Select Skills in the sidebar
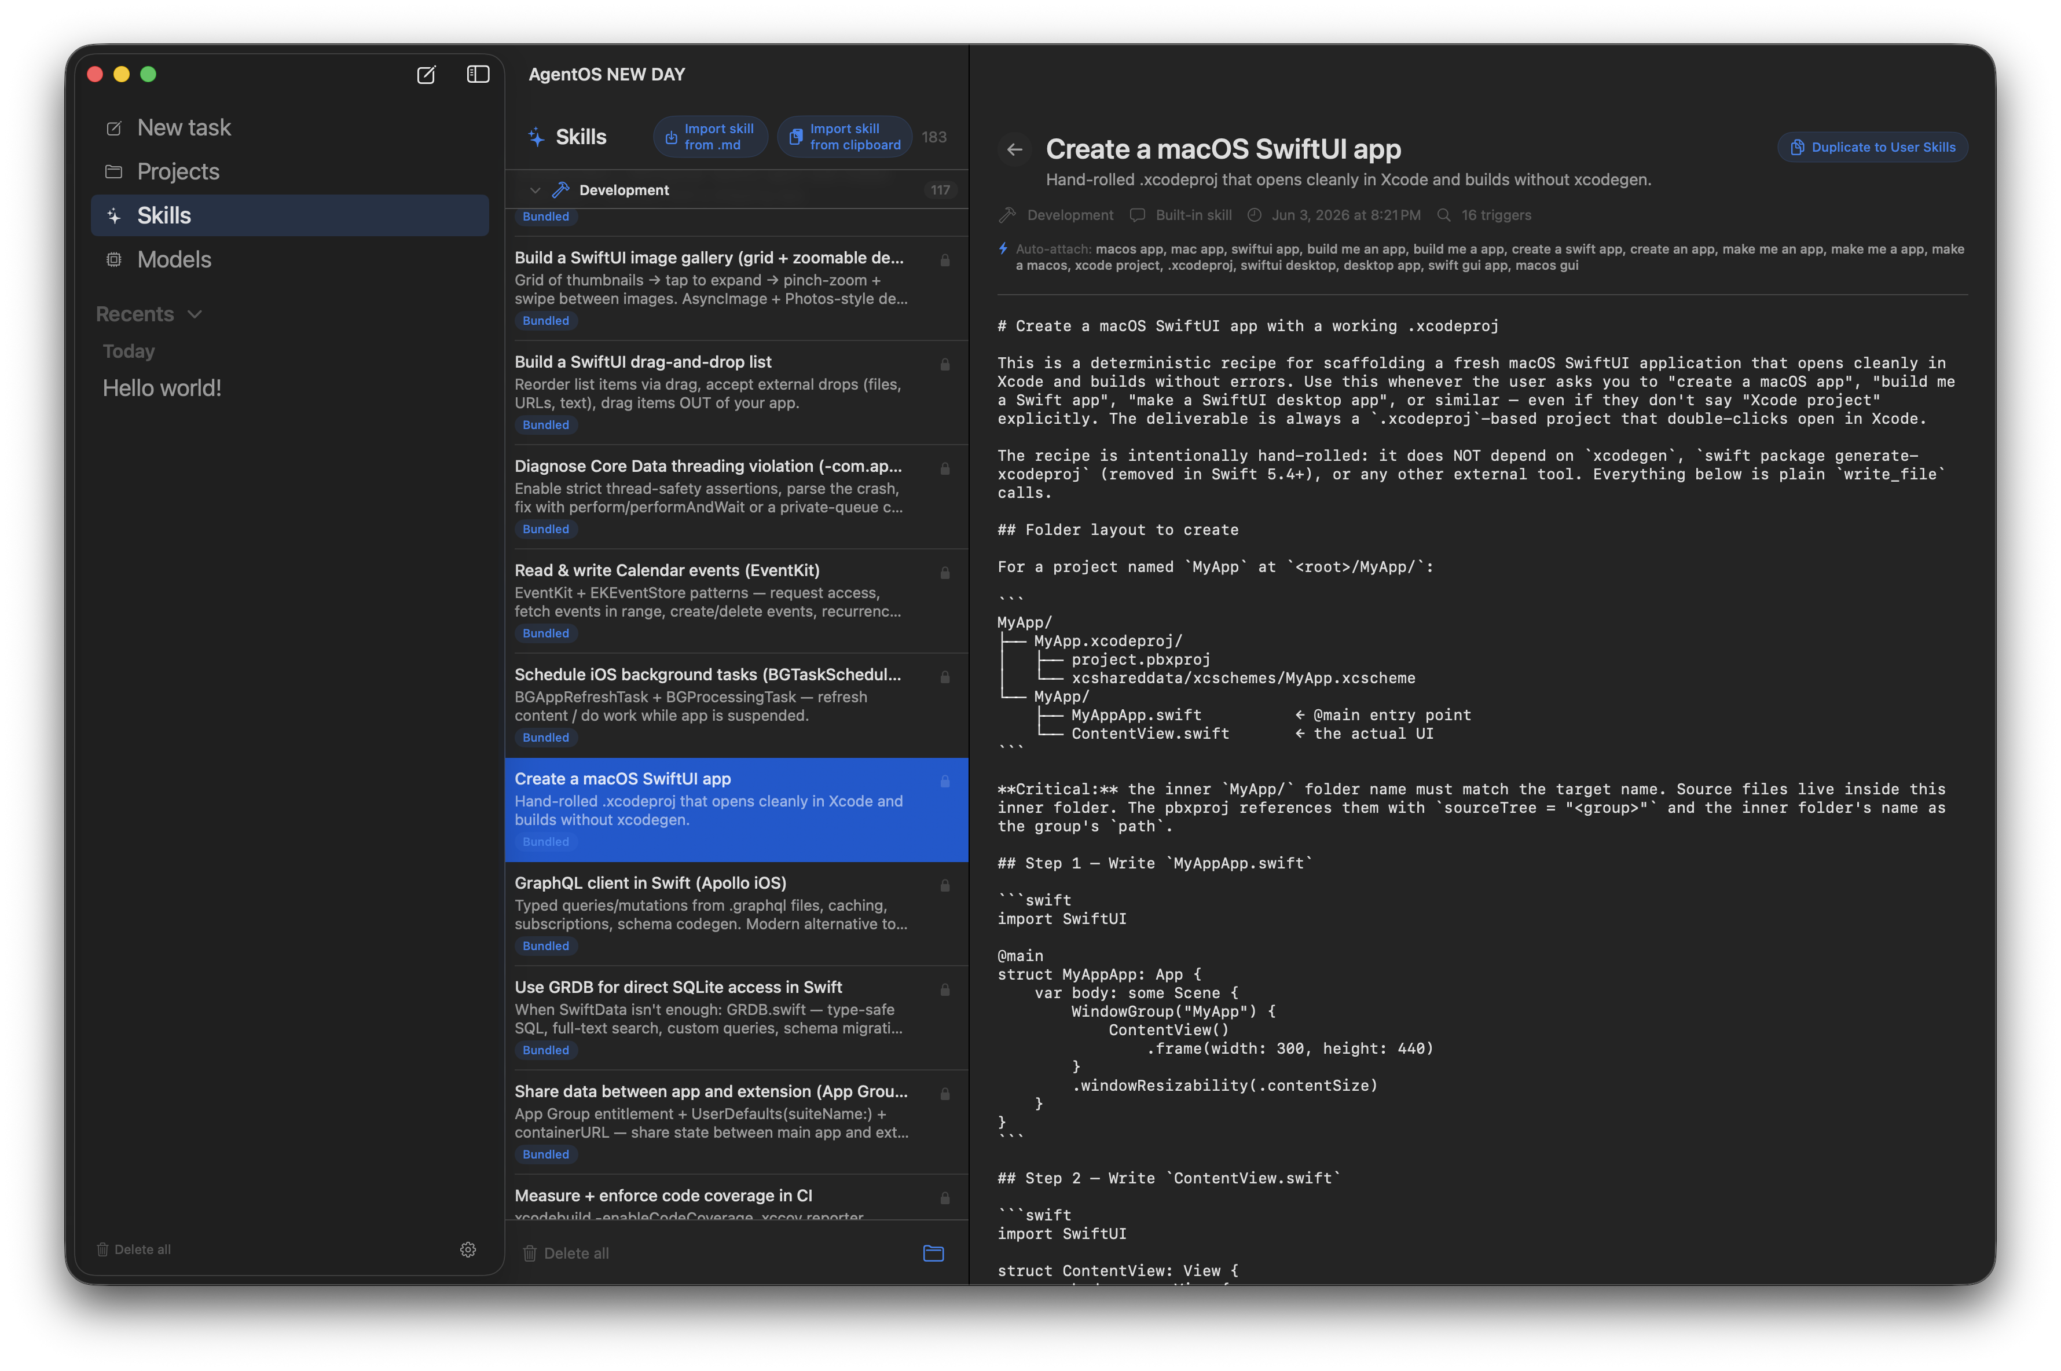The height and width of the screenshot is (1371, 2061). click(x=289, y=215)
